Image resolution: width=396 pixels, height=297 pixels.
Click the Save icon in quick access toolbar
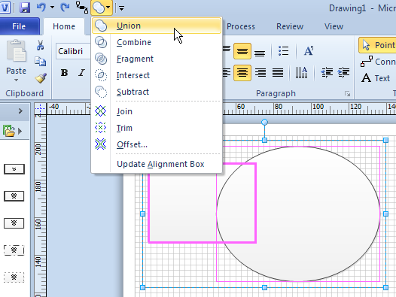click(x=25, y=8)
